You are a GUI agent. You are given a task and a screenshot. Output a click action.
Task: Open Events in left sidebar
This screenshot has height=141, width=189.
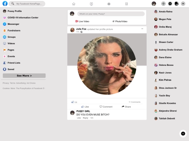[9, 56]
